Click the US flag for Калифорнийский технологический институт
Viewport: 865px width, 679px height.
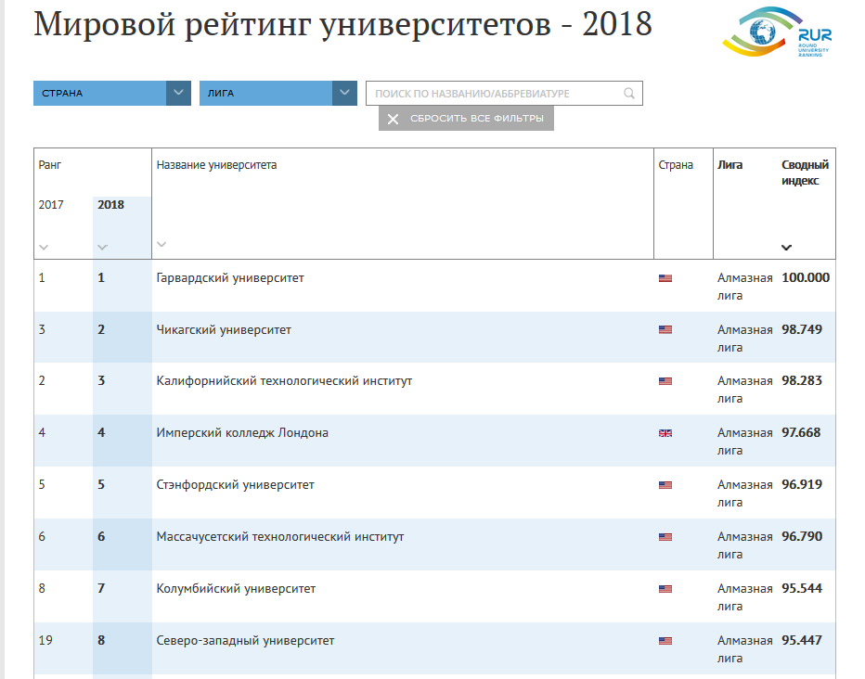tap(665, 381)
